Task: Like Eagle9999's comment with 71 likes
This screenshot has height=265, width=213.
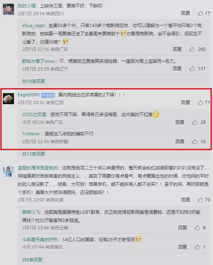Action: tap(200, 103)
